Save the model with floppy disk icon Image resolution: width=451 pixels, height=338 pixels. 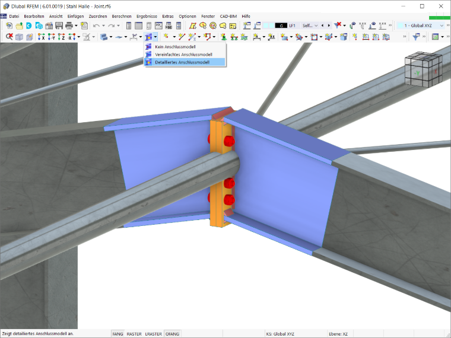[59, 25]
